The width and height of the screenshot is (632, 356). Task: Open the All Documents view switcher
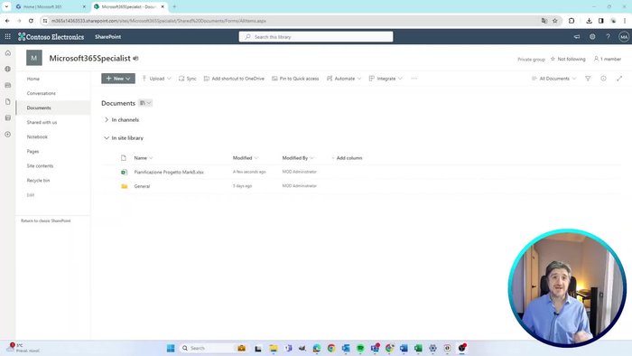click(553, 79)
